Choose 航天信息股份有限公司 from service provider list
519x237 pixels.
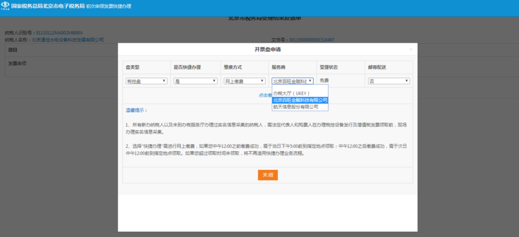296,107
